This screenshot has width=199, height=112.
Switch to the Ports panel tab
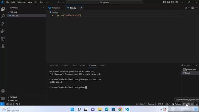click(x=103, y=65)
